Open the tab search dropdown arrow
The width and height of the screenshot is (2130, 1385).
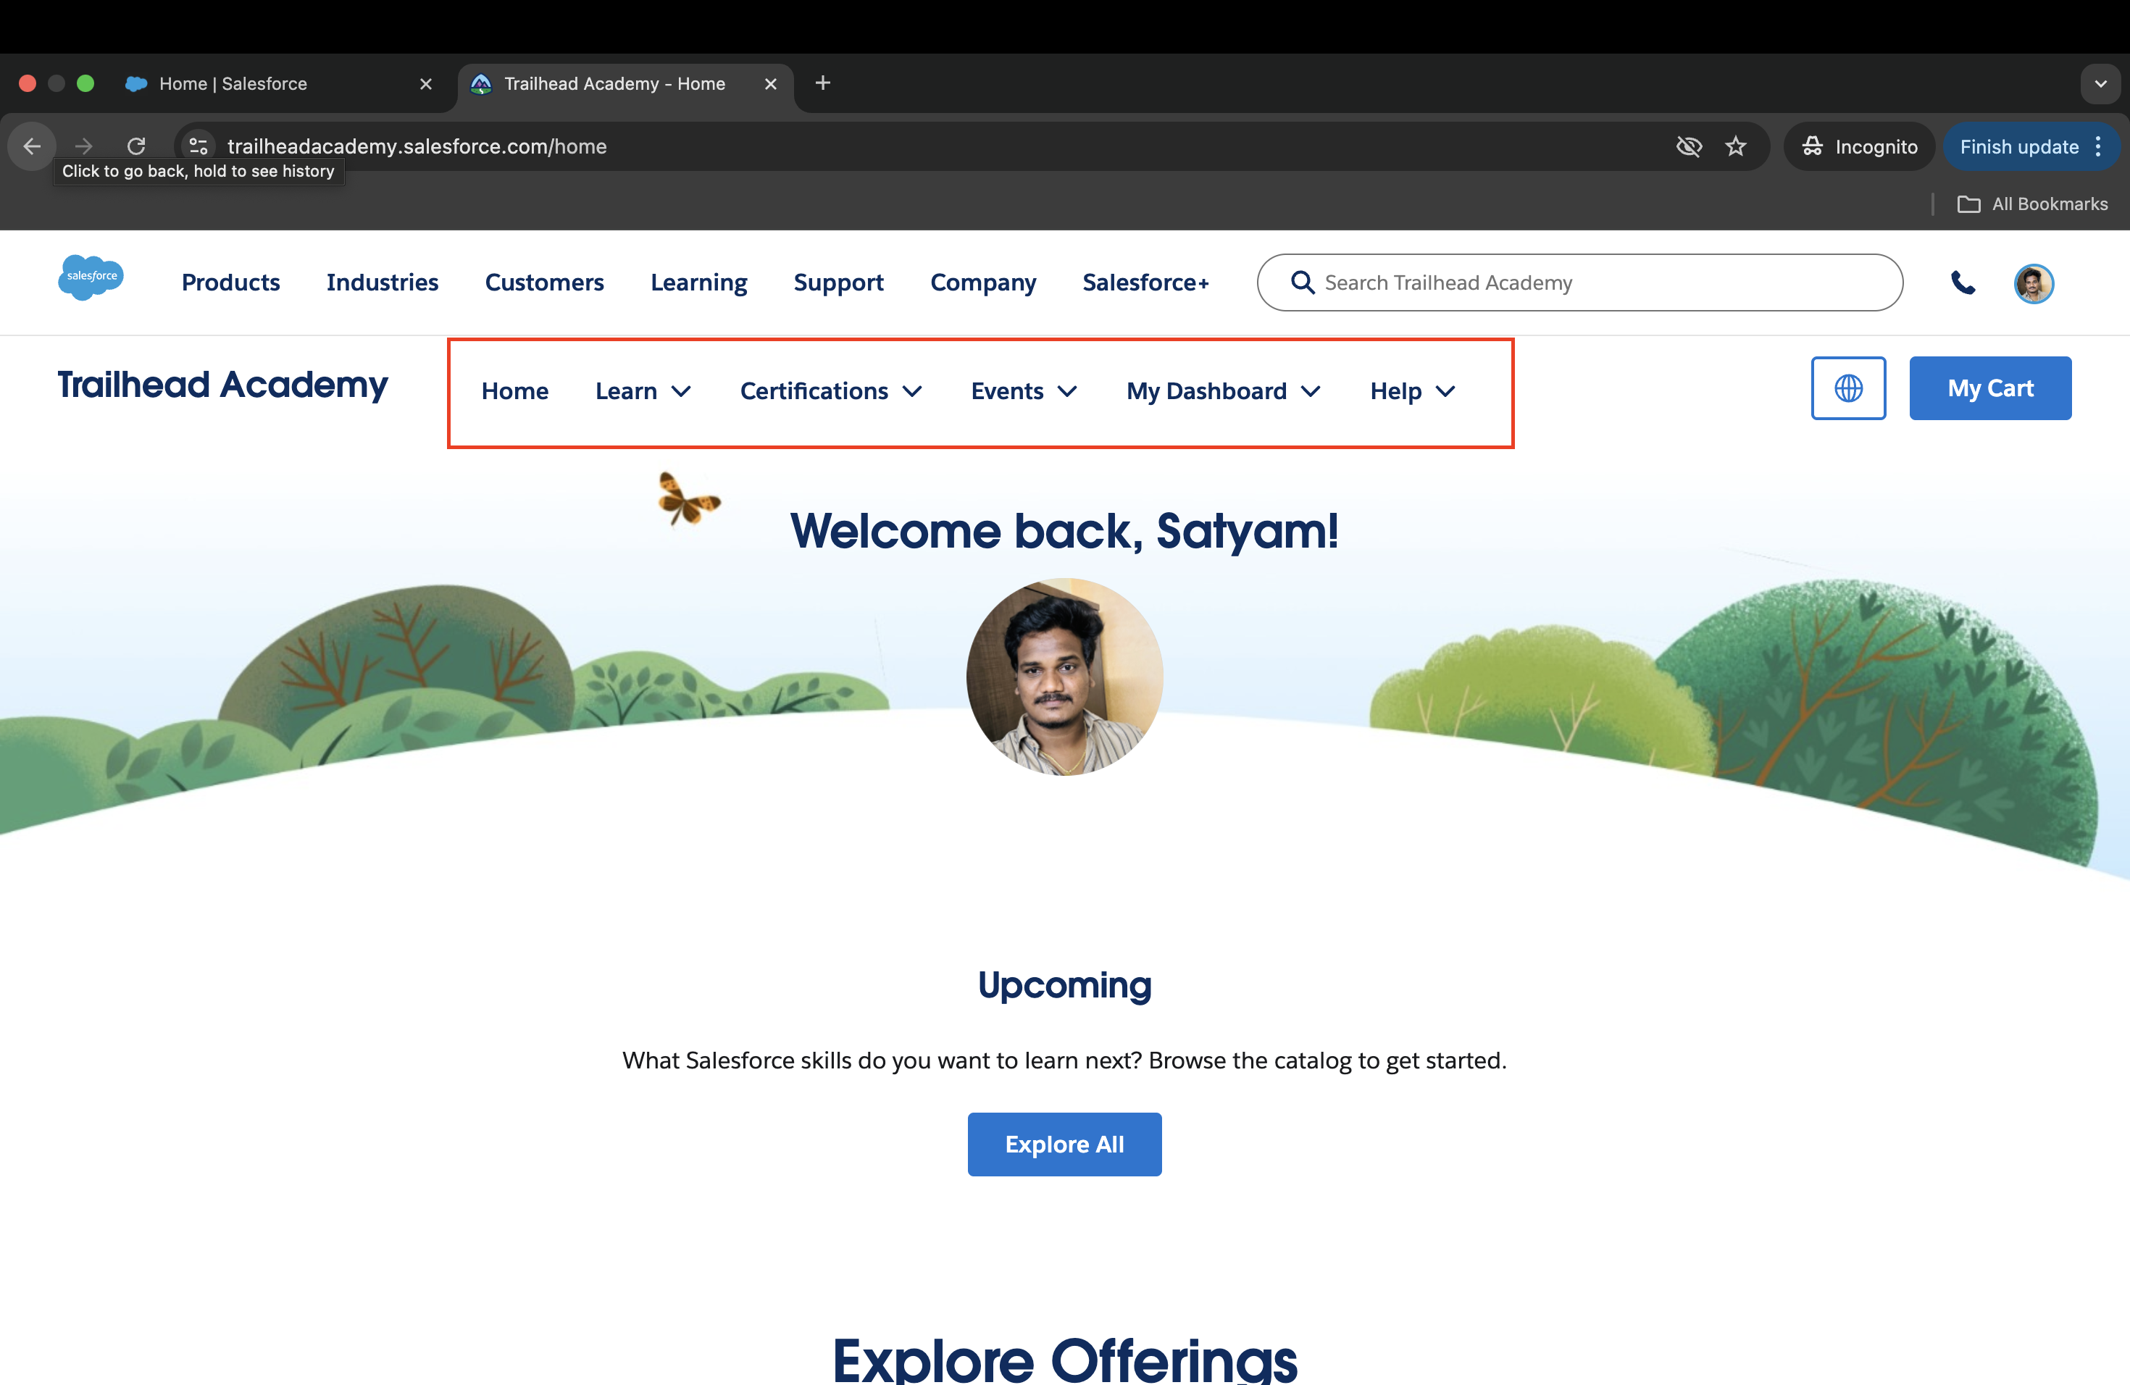pos(2100,84)
